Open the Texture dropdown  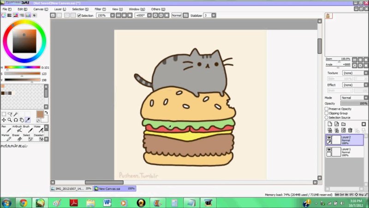click(354, 73)
